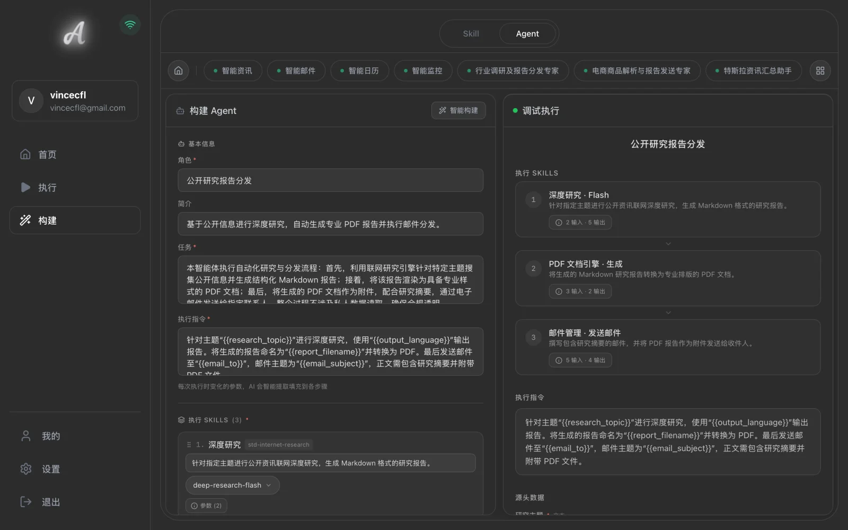Image resolution: width=848 pixels, height=530 pixels.
Task: Click into the 执行指令 text area on the left
Action: point(330,351)
